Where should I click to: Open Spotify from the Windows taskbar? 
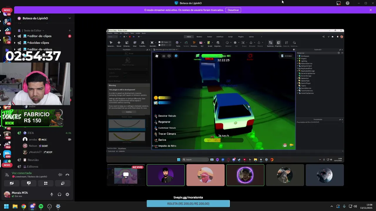(41, 206)
